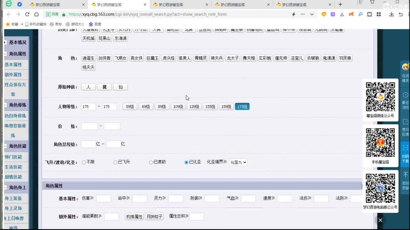The width and height of the screenshot is (410, 230).
Task: Select the 不限 radio option
Action: tap(84, 162)
